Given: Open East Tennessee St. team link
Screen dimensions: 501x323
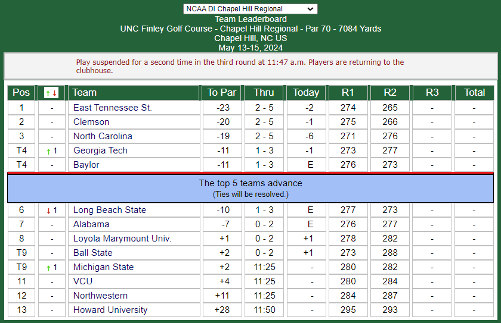Looking at the screenshot, I should click(x=113, y=108).
